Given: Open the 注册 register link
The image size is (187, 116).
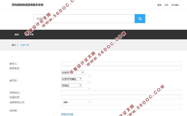Looking at the screenshot, I should click(166, 5).
